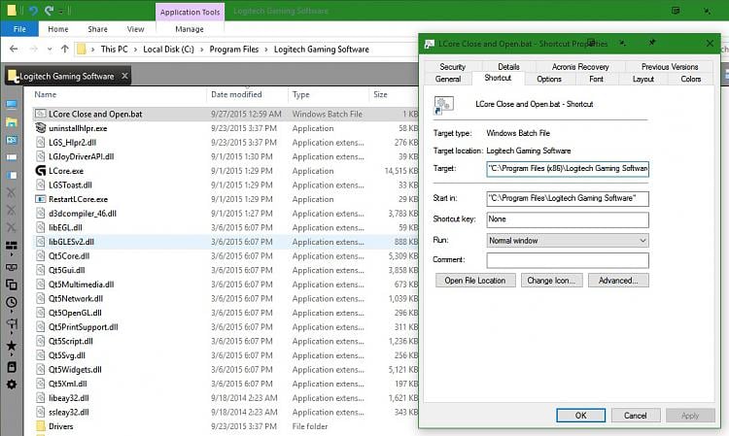Click the Advanced button
729x436 pixels.
tap(618, 280)
